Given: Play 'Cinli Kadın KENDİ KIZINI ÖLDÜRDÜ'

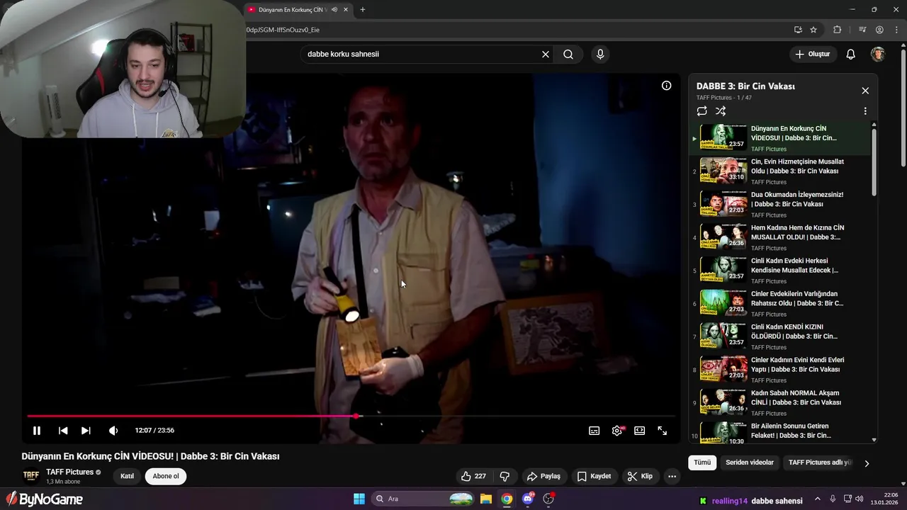Looking at the screenshot, I should pos(780,336).
